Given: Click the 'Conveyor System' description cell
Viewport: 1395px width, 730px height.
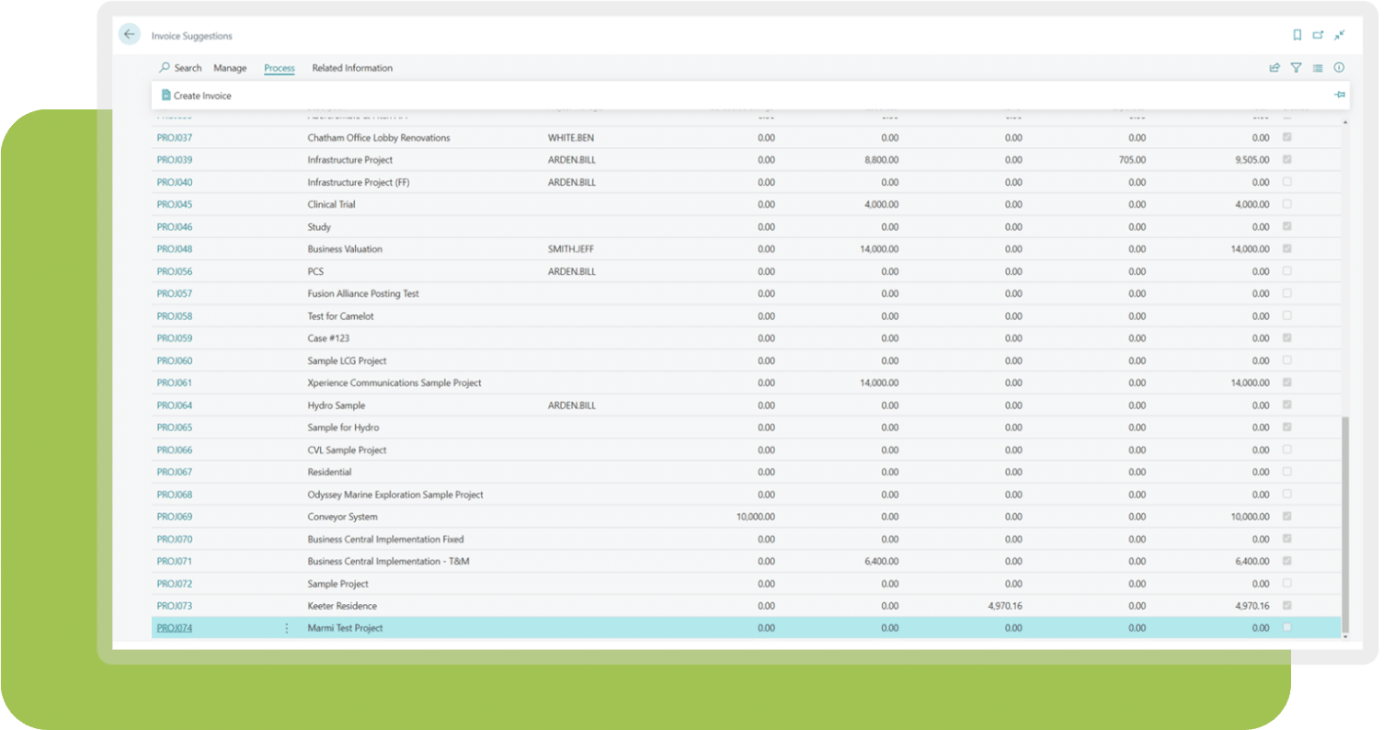Looking at the screenshot, I should click(x=343, y=517).
